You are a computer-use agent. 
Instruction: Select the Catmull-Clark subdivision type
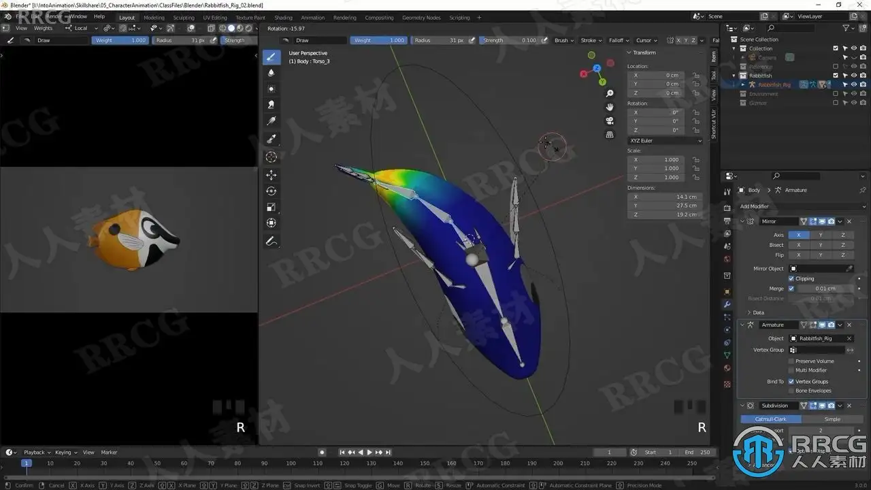tap(771, 419)
